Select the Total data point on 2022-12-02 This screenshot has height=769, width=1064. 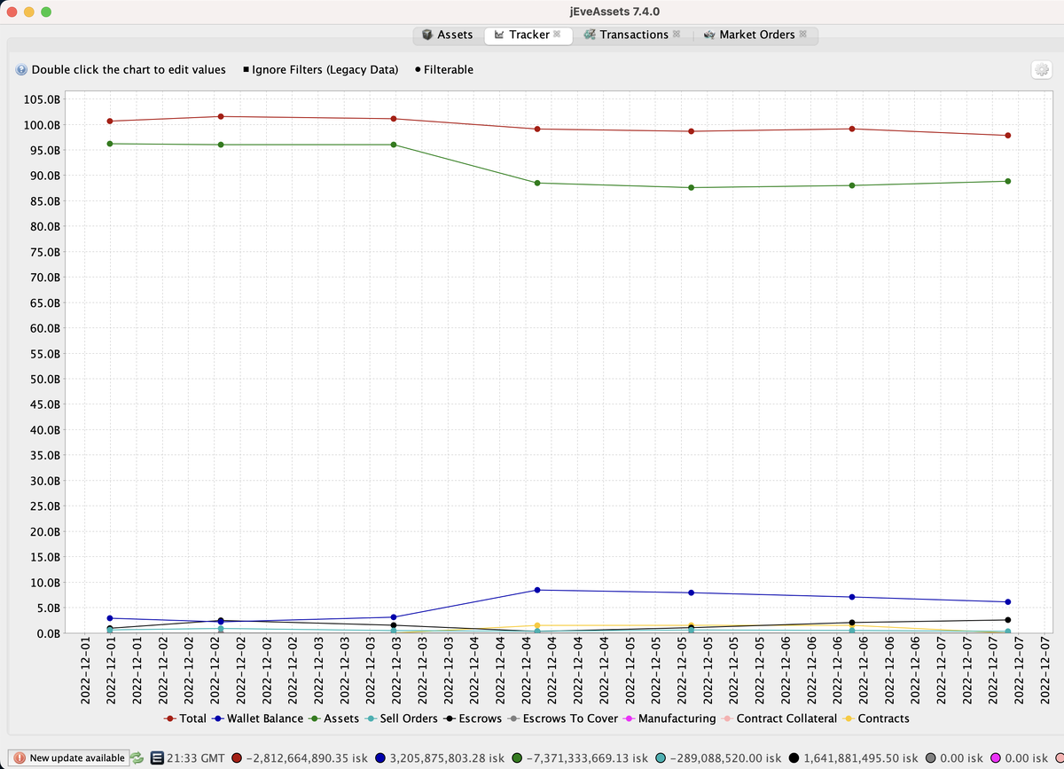[221, 116]
